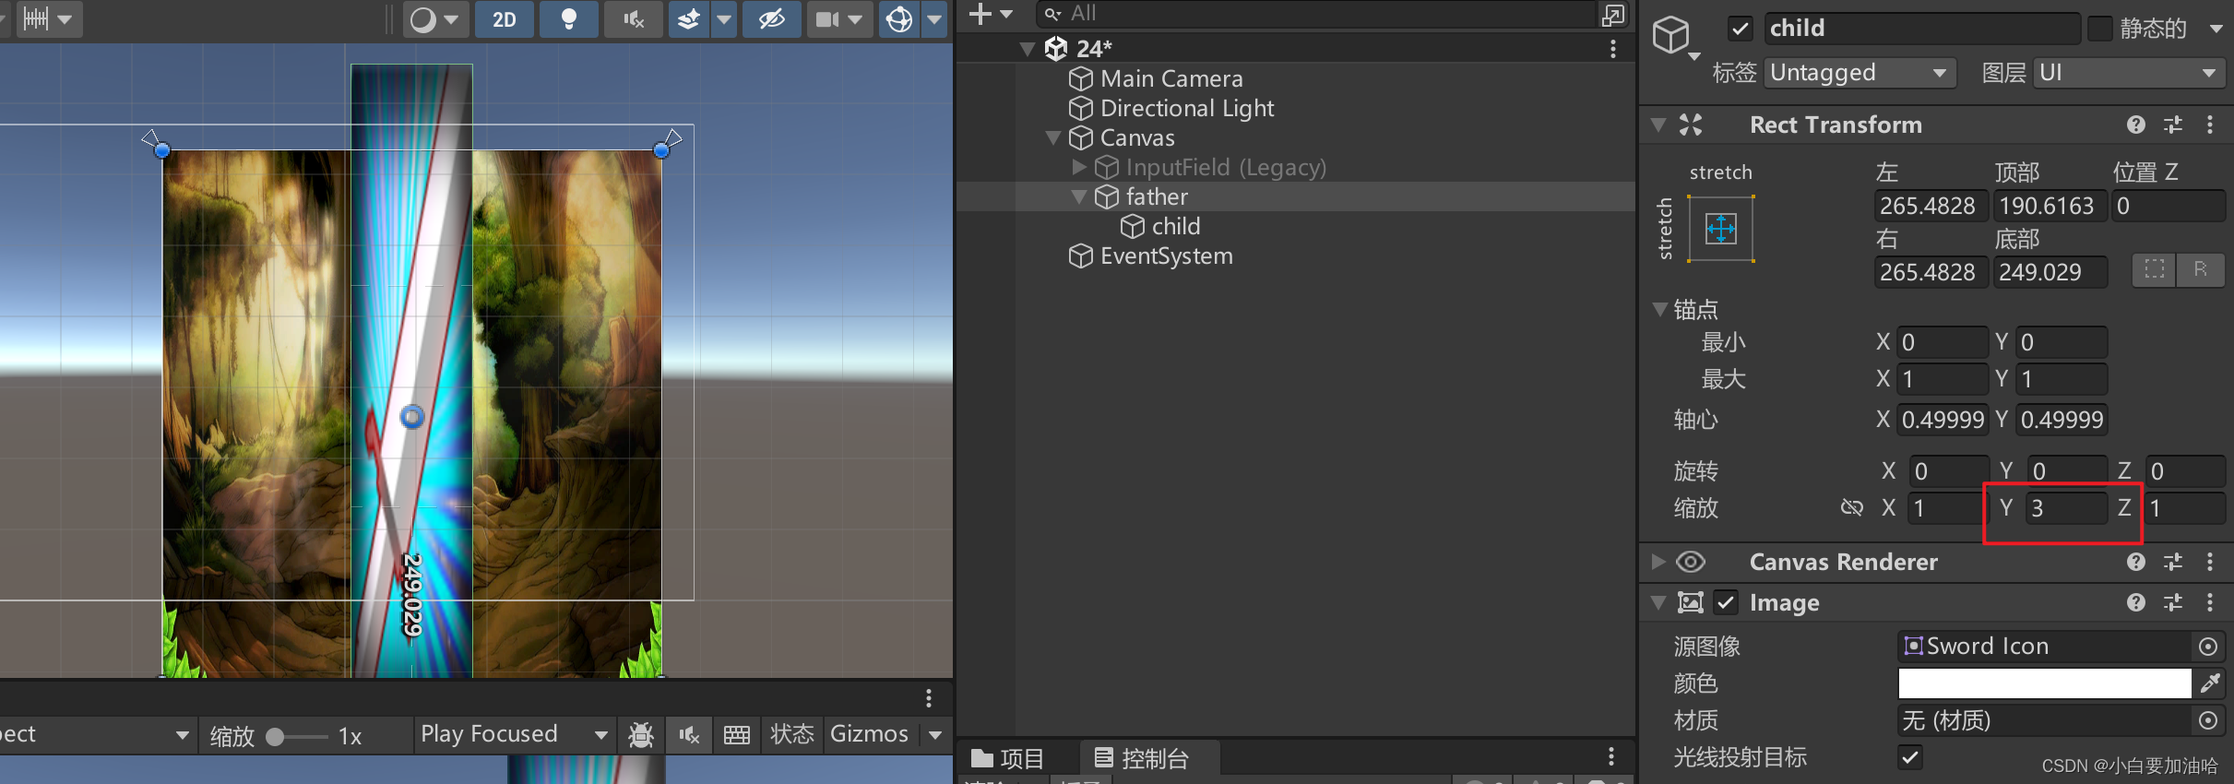Toggle scene lighting bulb icon

[569, 19]
